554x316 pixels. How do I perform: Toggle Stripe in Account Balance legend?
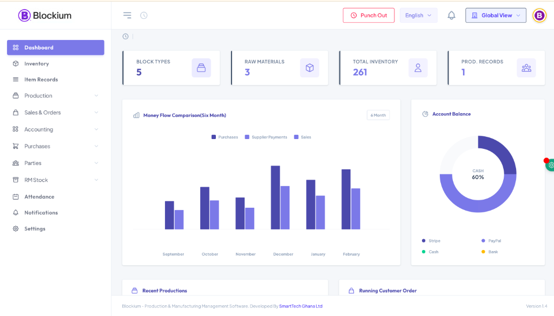tap(431, 241)
